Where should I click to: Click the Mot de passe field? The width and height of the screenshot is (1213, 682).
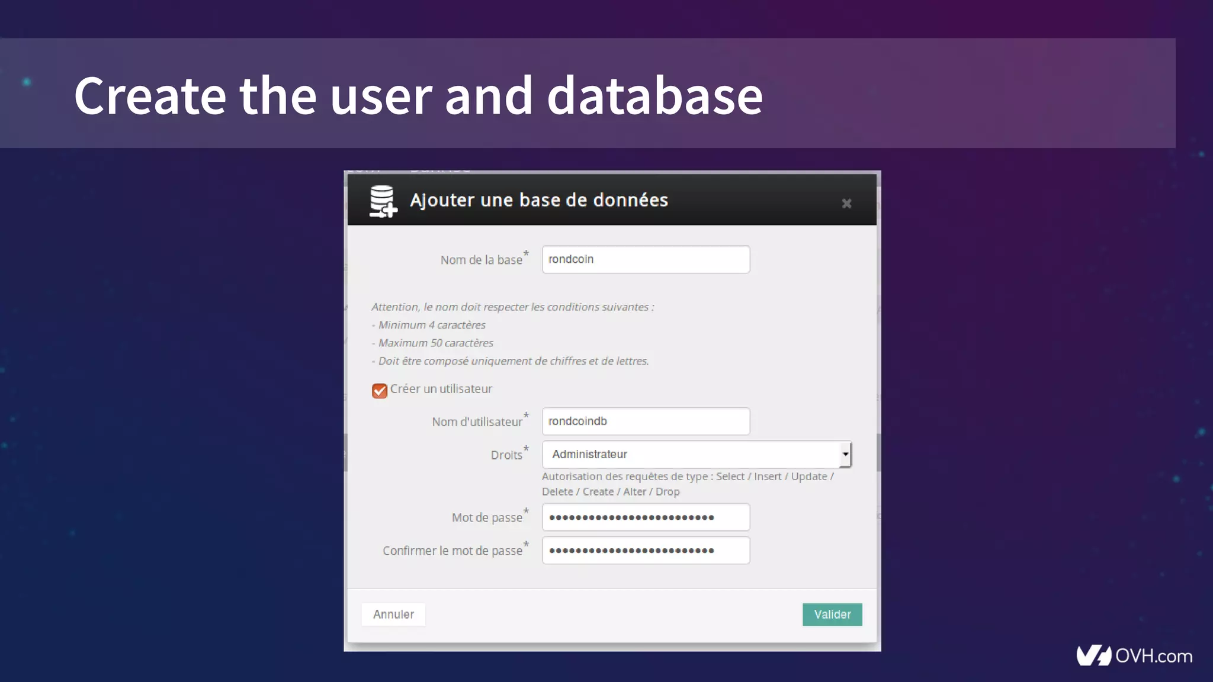[x=646, y=517]
